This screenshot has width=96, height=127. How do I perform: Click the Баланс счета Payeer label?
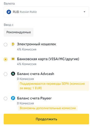tap(34, 98)
